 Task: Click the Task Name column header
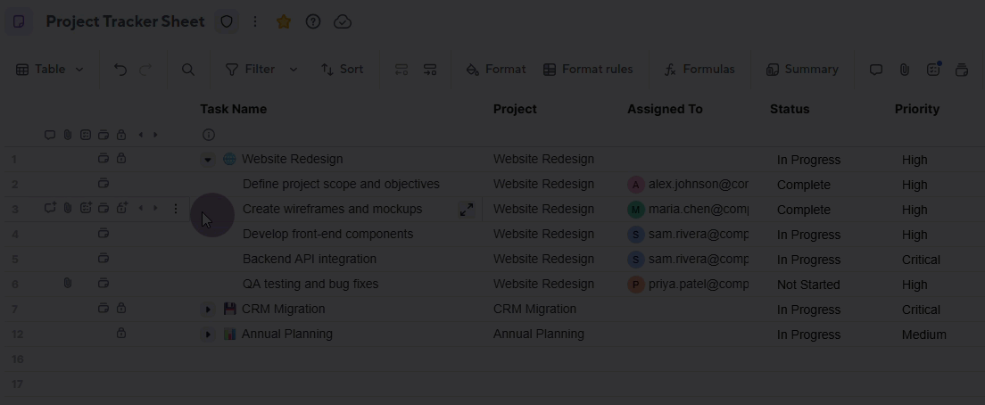click(x=233, y=109)
